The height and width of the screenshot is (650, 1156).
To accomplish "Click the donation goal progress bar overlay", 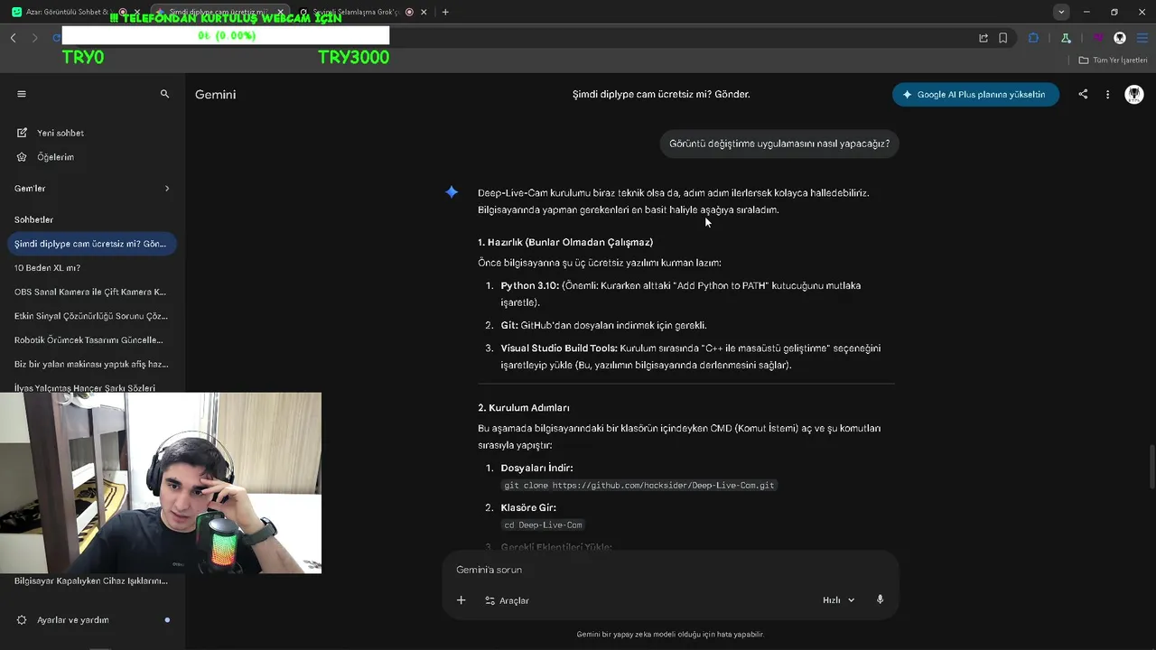I will click(226, 35).
